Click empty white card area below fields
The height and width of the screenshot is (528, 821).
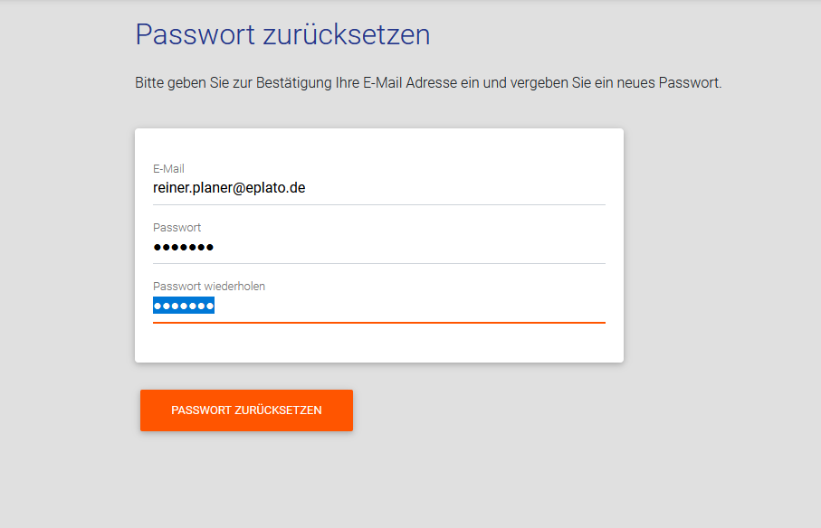coord(378,344)
